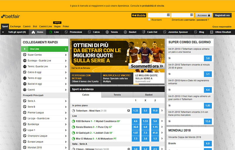Click the Cash Out shield icon

pos(143,32)
